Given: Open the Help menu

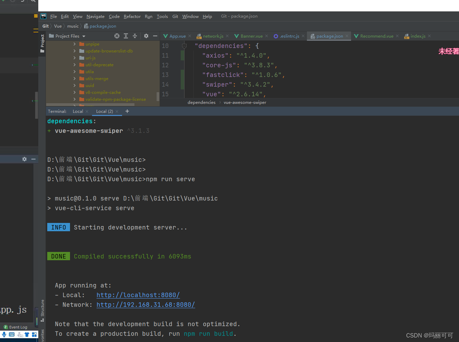Looking at the screenshot, I should pyautogui.click(x=207, y=16).
